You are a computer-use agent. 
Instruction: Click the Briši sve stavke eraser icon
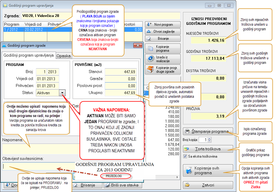pyautogui.click(x=107, y=185)
